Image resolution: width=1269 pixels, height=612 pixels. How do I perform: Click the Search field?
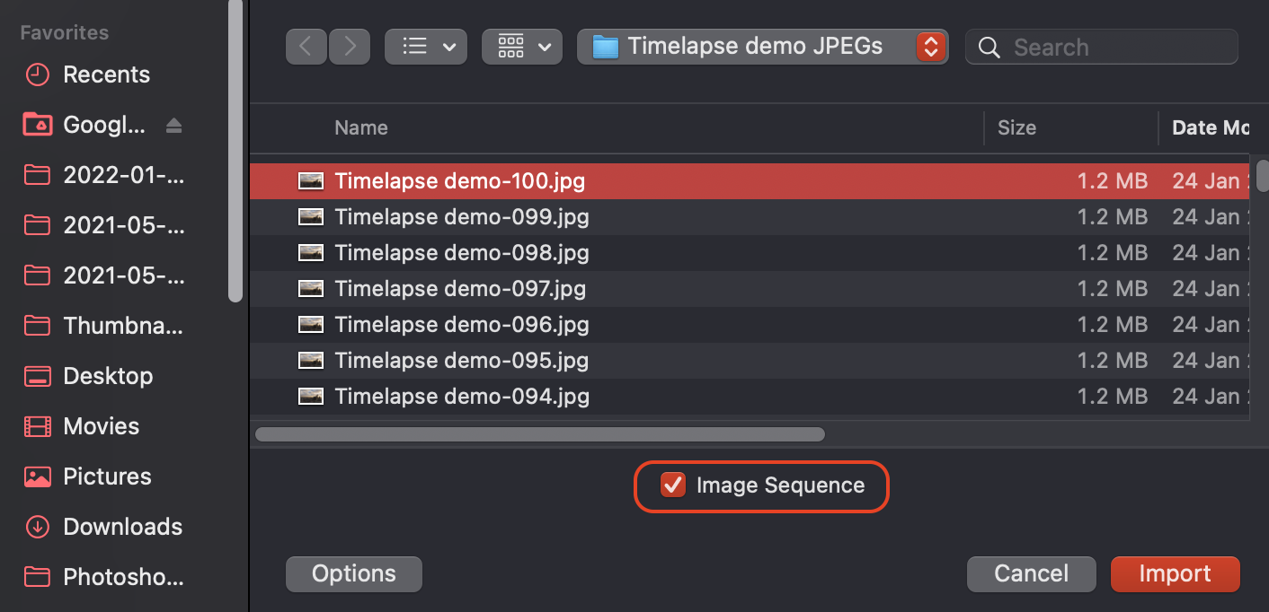point(1102,48)
